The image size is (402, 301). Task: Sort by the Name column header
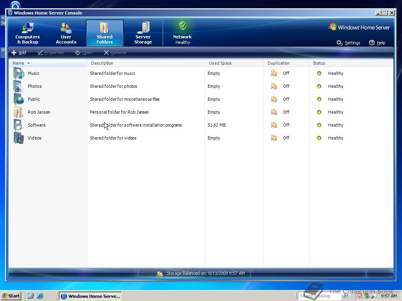pos(48,63)
